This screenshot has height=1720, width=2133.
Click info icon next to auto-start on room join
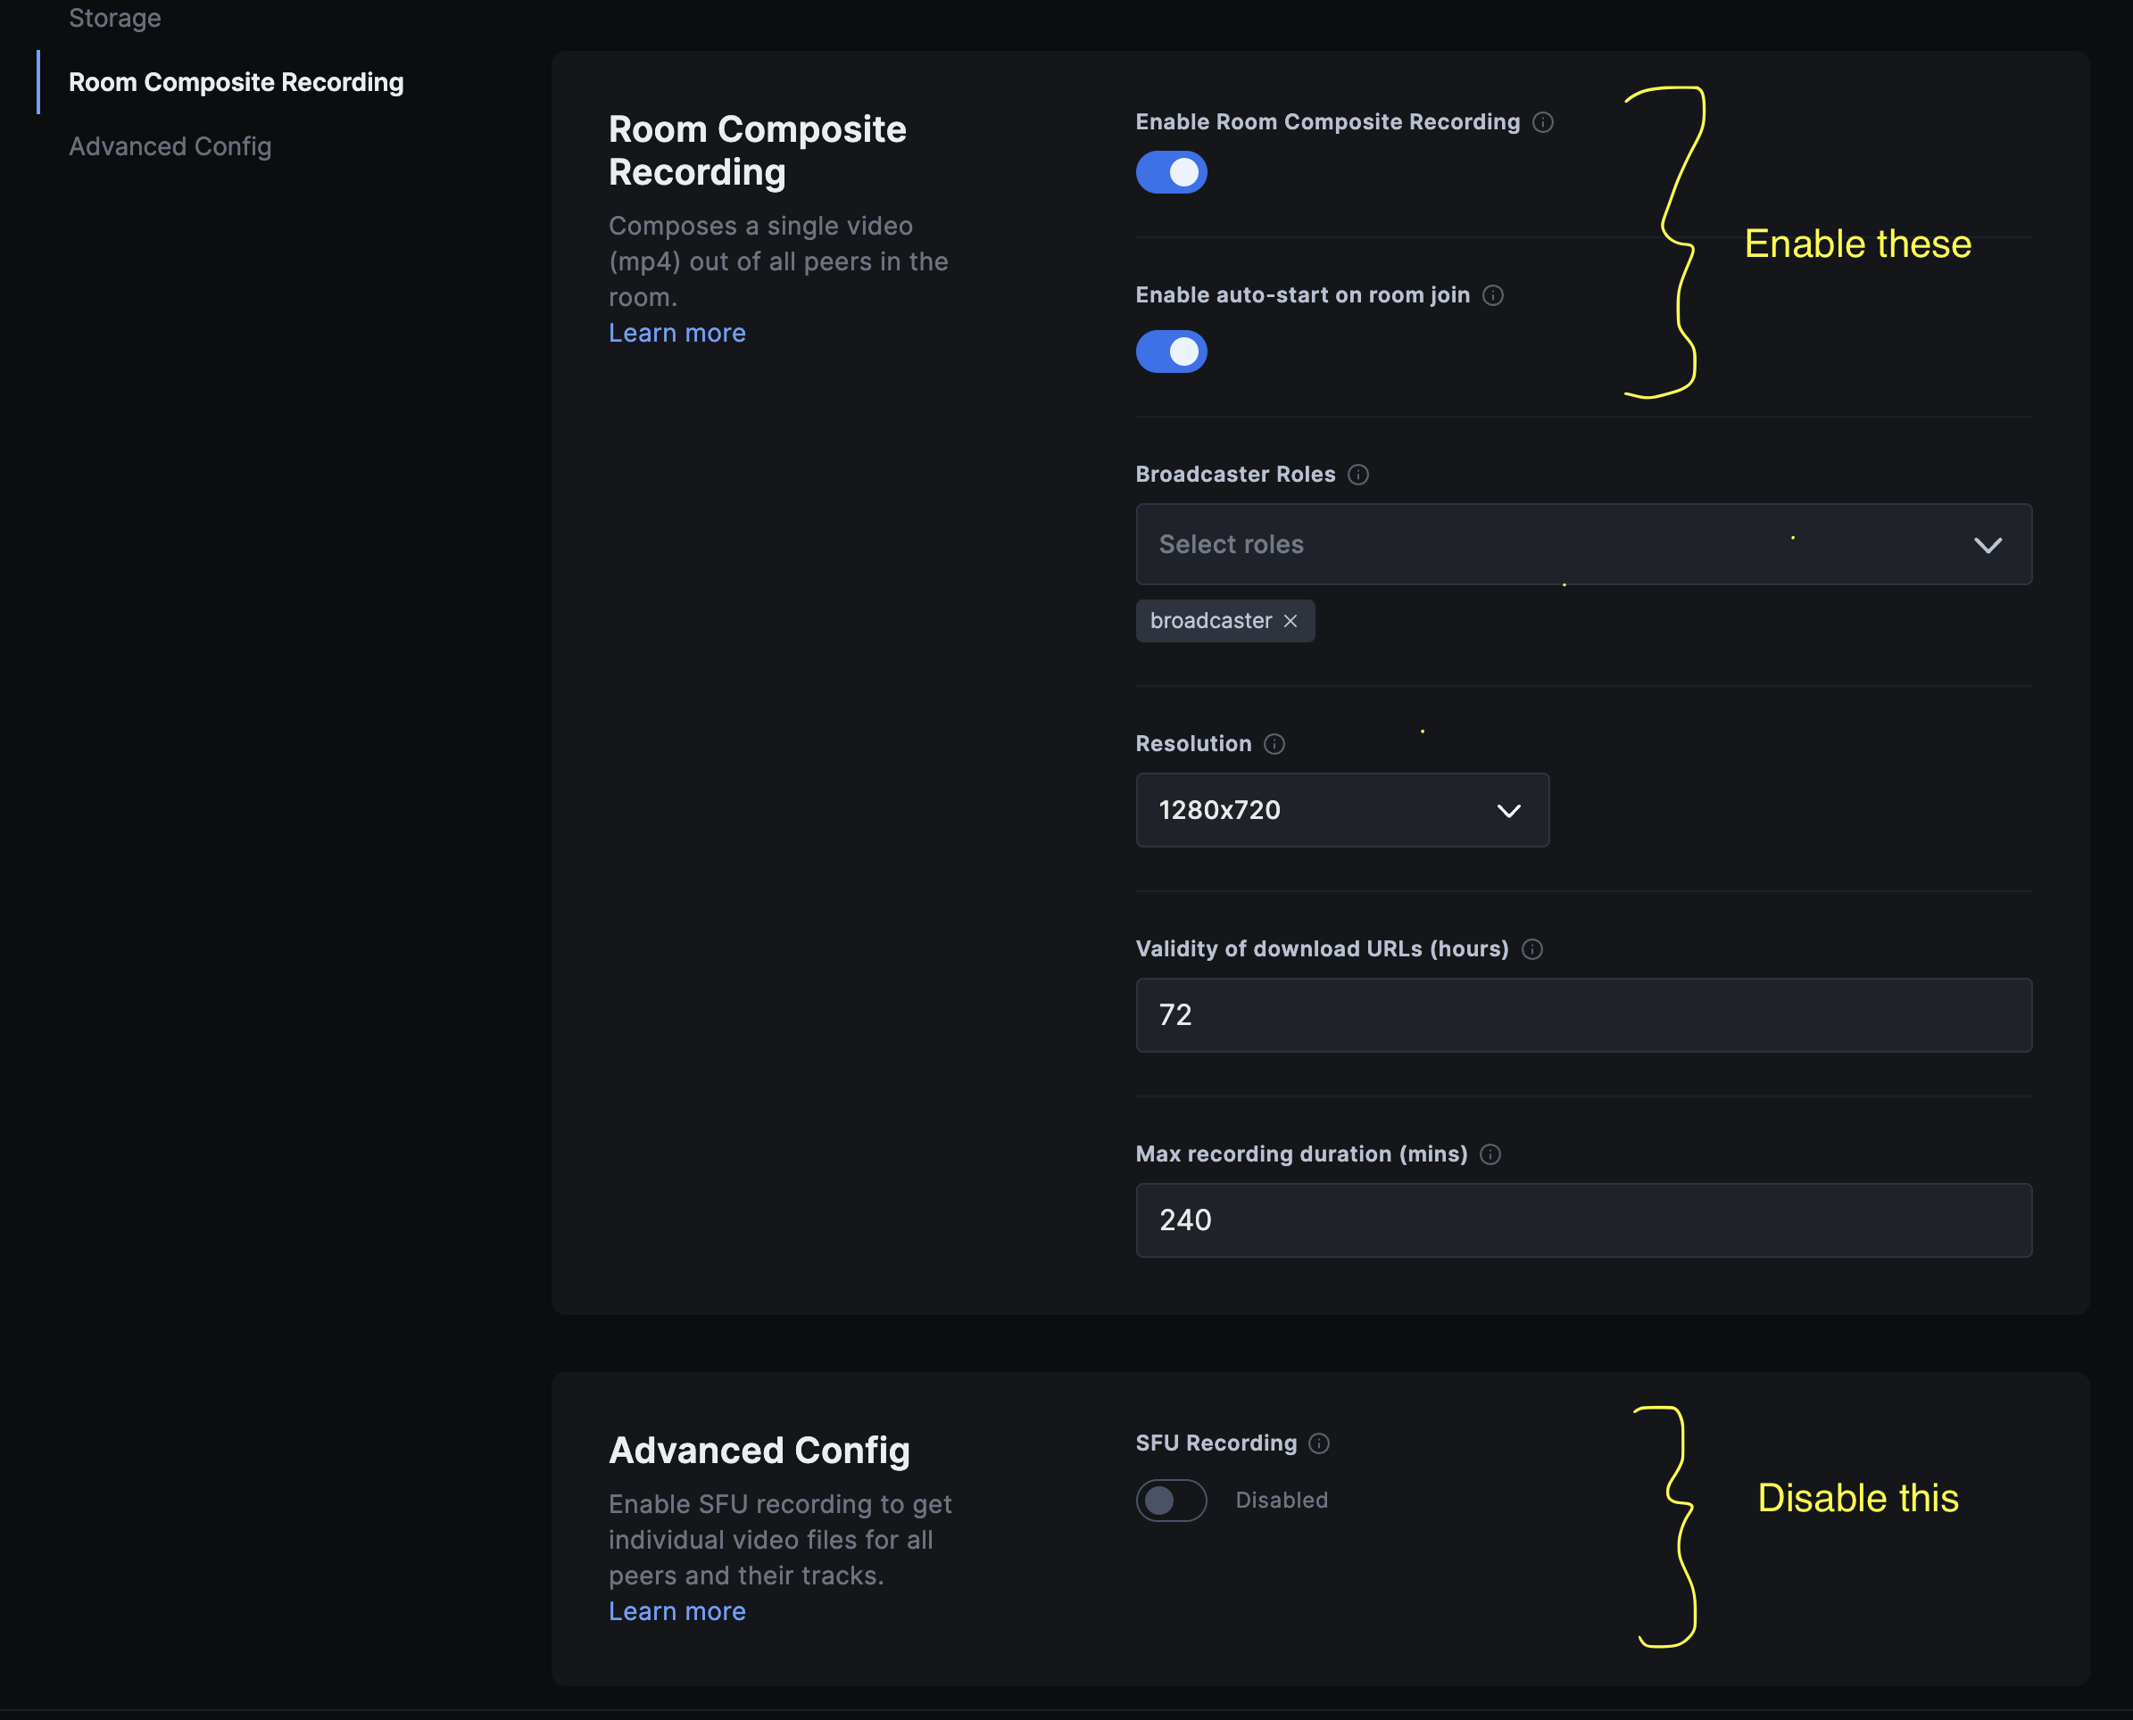(x=1493, y=295)
